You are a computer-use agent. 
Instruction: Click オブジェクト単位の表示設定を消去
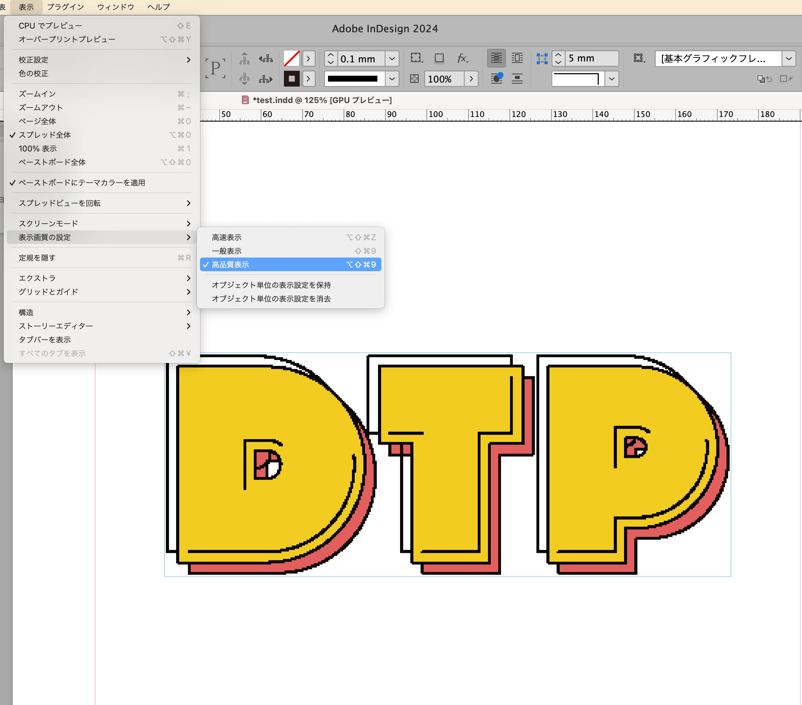pos(271,299)
